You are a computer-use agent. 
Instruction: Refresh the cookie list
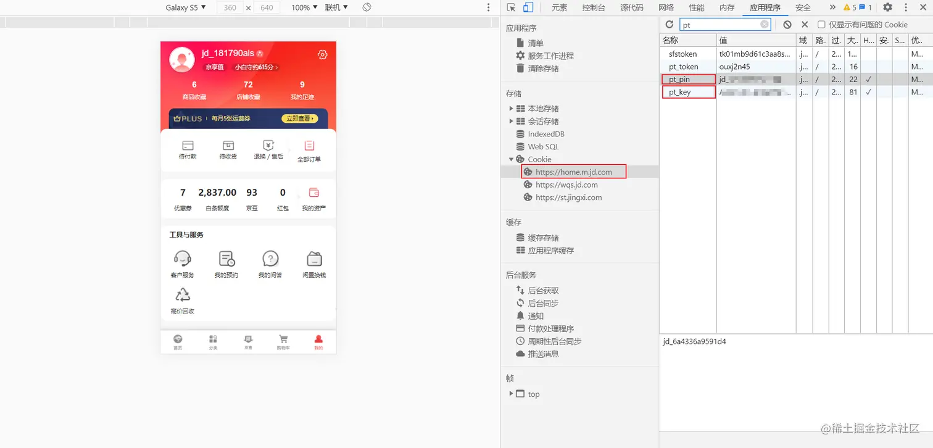(x=669, y=25)
